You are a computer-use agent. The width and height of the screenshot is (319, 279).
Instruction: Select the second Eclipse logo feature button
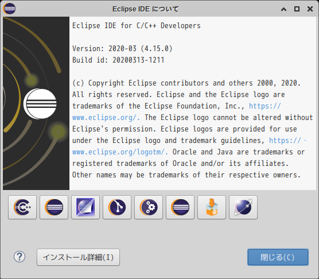(180, 207)
